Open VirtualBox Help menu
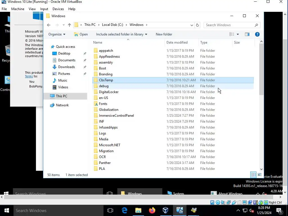 (x=72, y=9)
